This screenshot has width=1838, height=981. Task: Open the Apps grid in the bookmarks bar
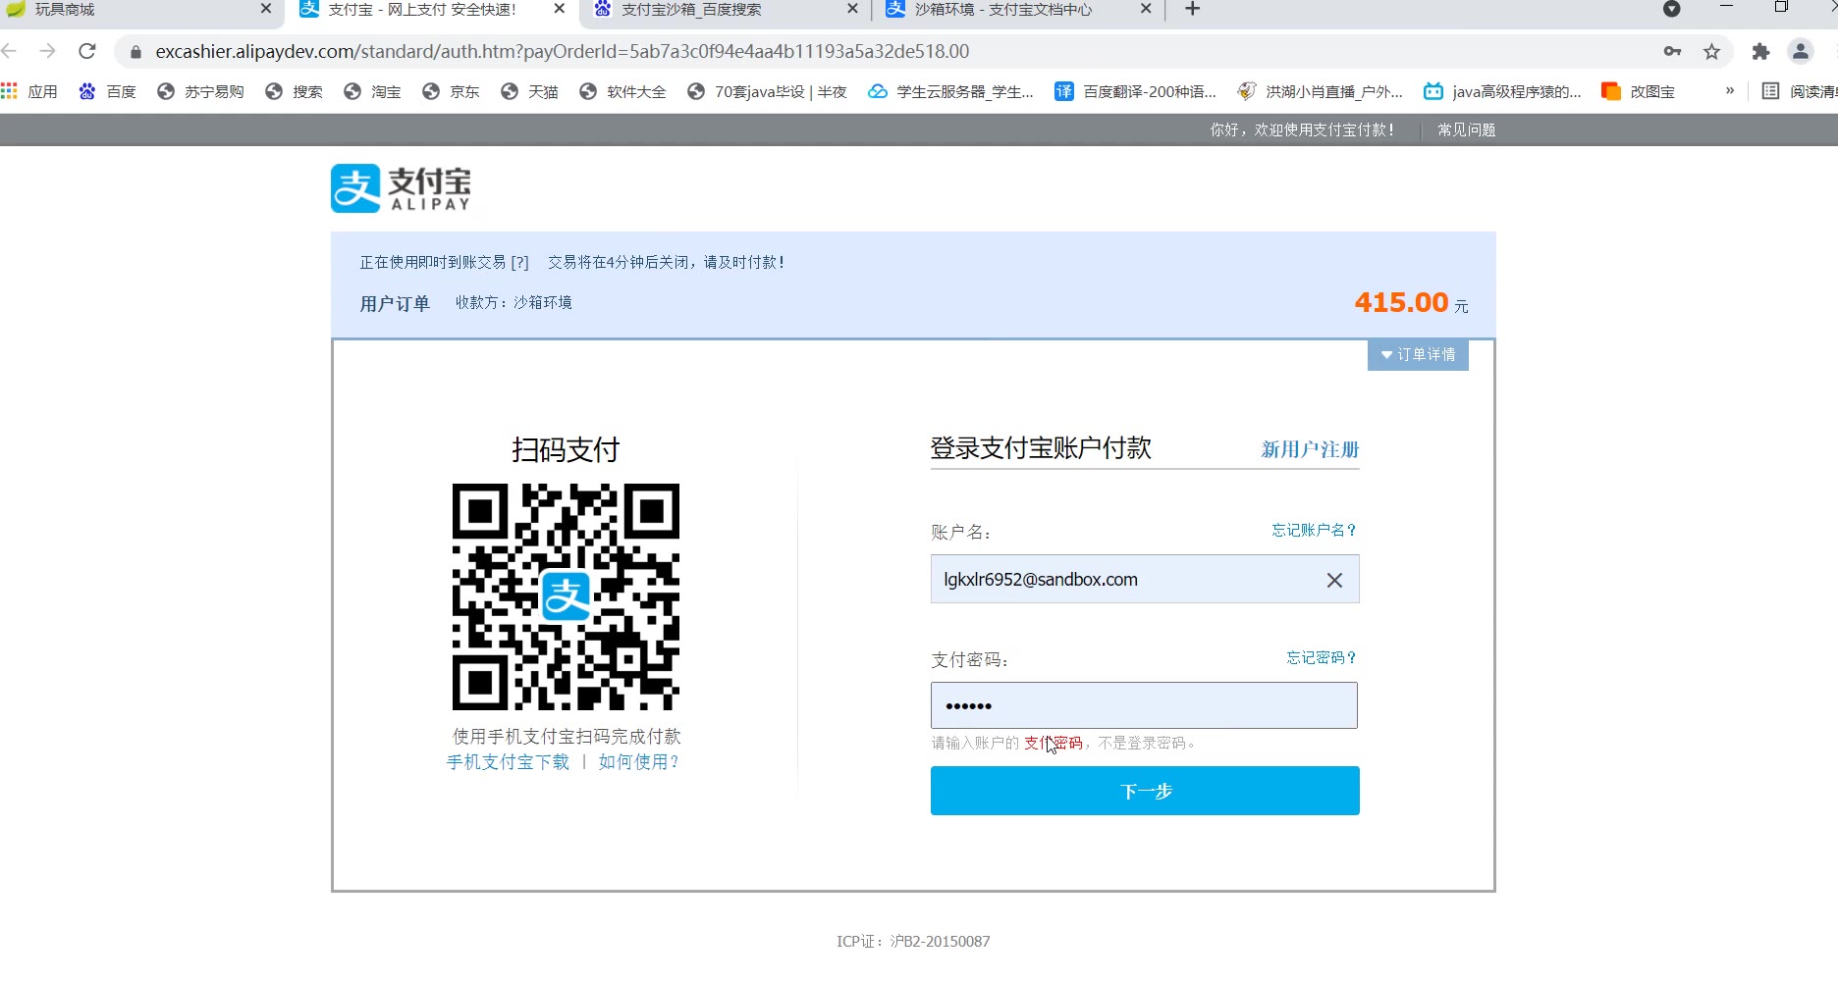(x=10, y=91)
